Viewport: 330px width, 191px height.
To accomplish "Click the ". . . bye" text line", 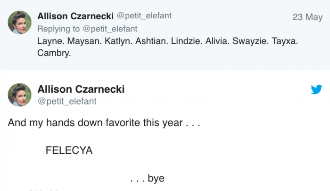I will click(x=147, y=178).
